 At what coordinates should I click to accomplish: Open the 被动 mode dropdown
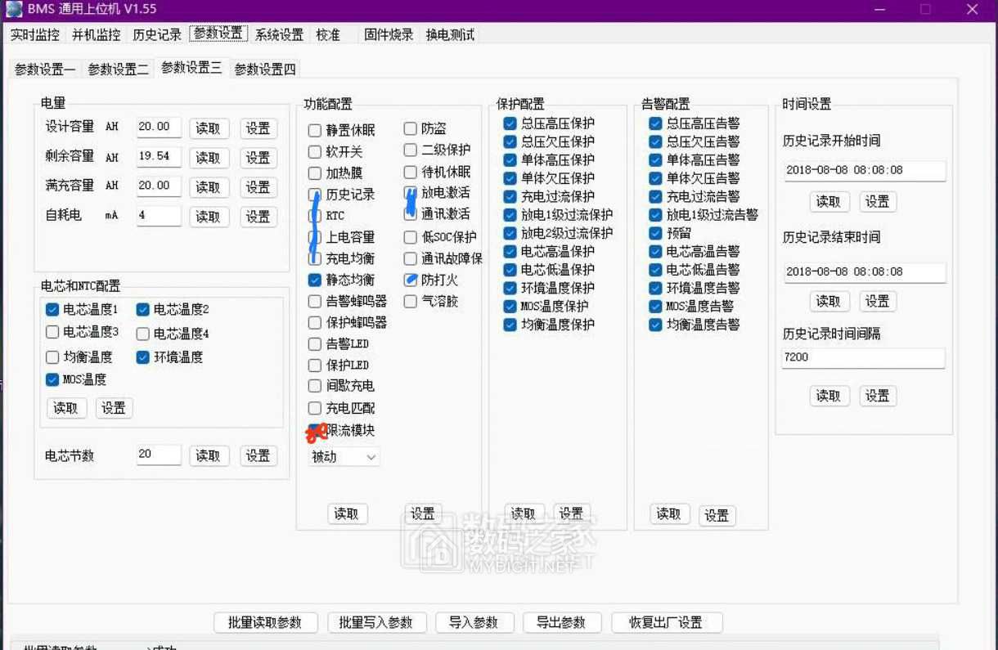tap(344, 457)
